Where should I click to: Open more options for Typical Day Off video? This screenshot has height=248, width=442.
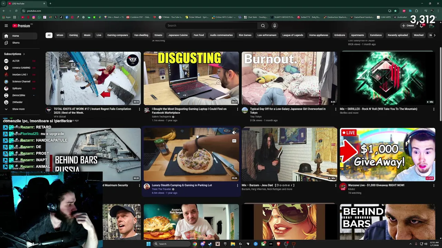335,109
